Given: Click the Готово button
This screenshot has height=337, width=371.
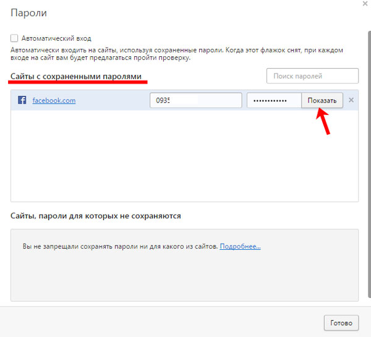Looking at the screenshot, I should point(341,323).
